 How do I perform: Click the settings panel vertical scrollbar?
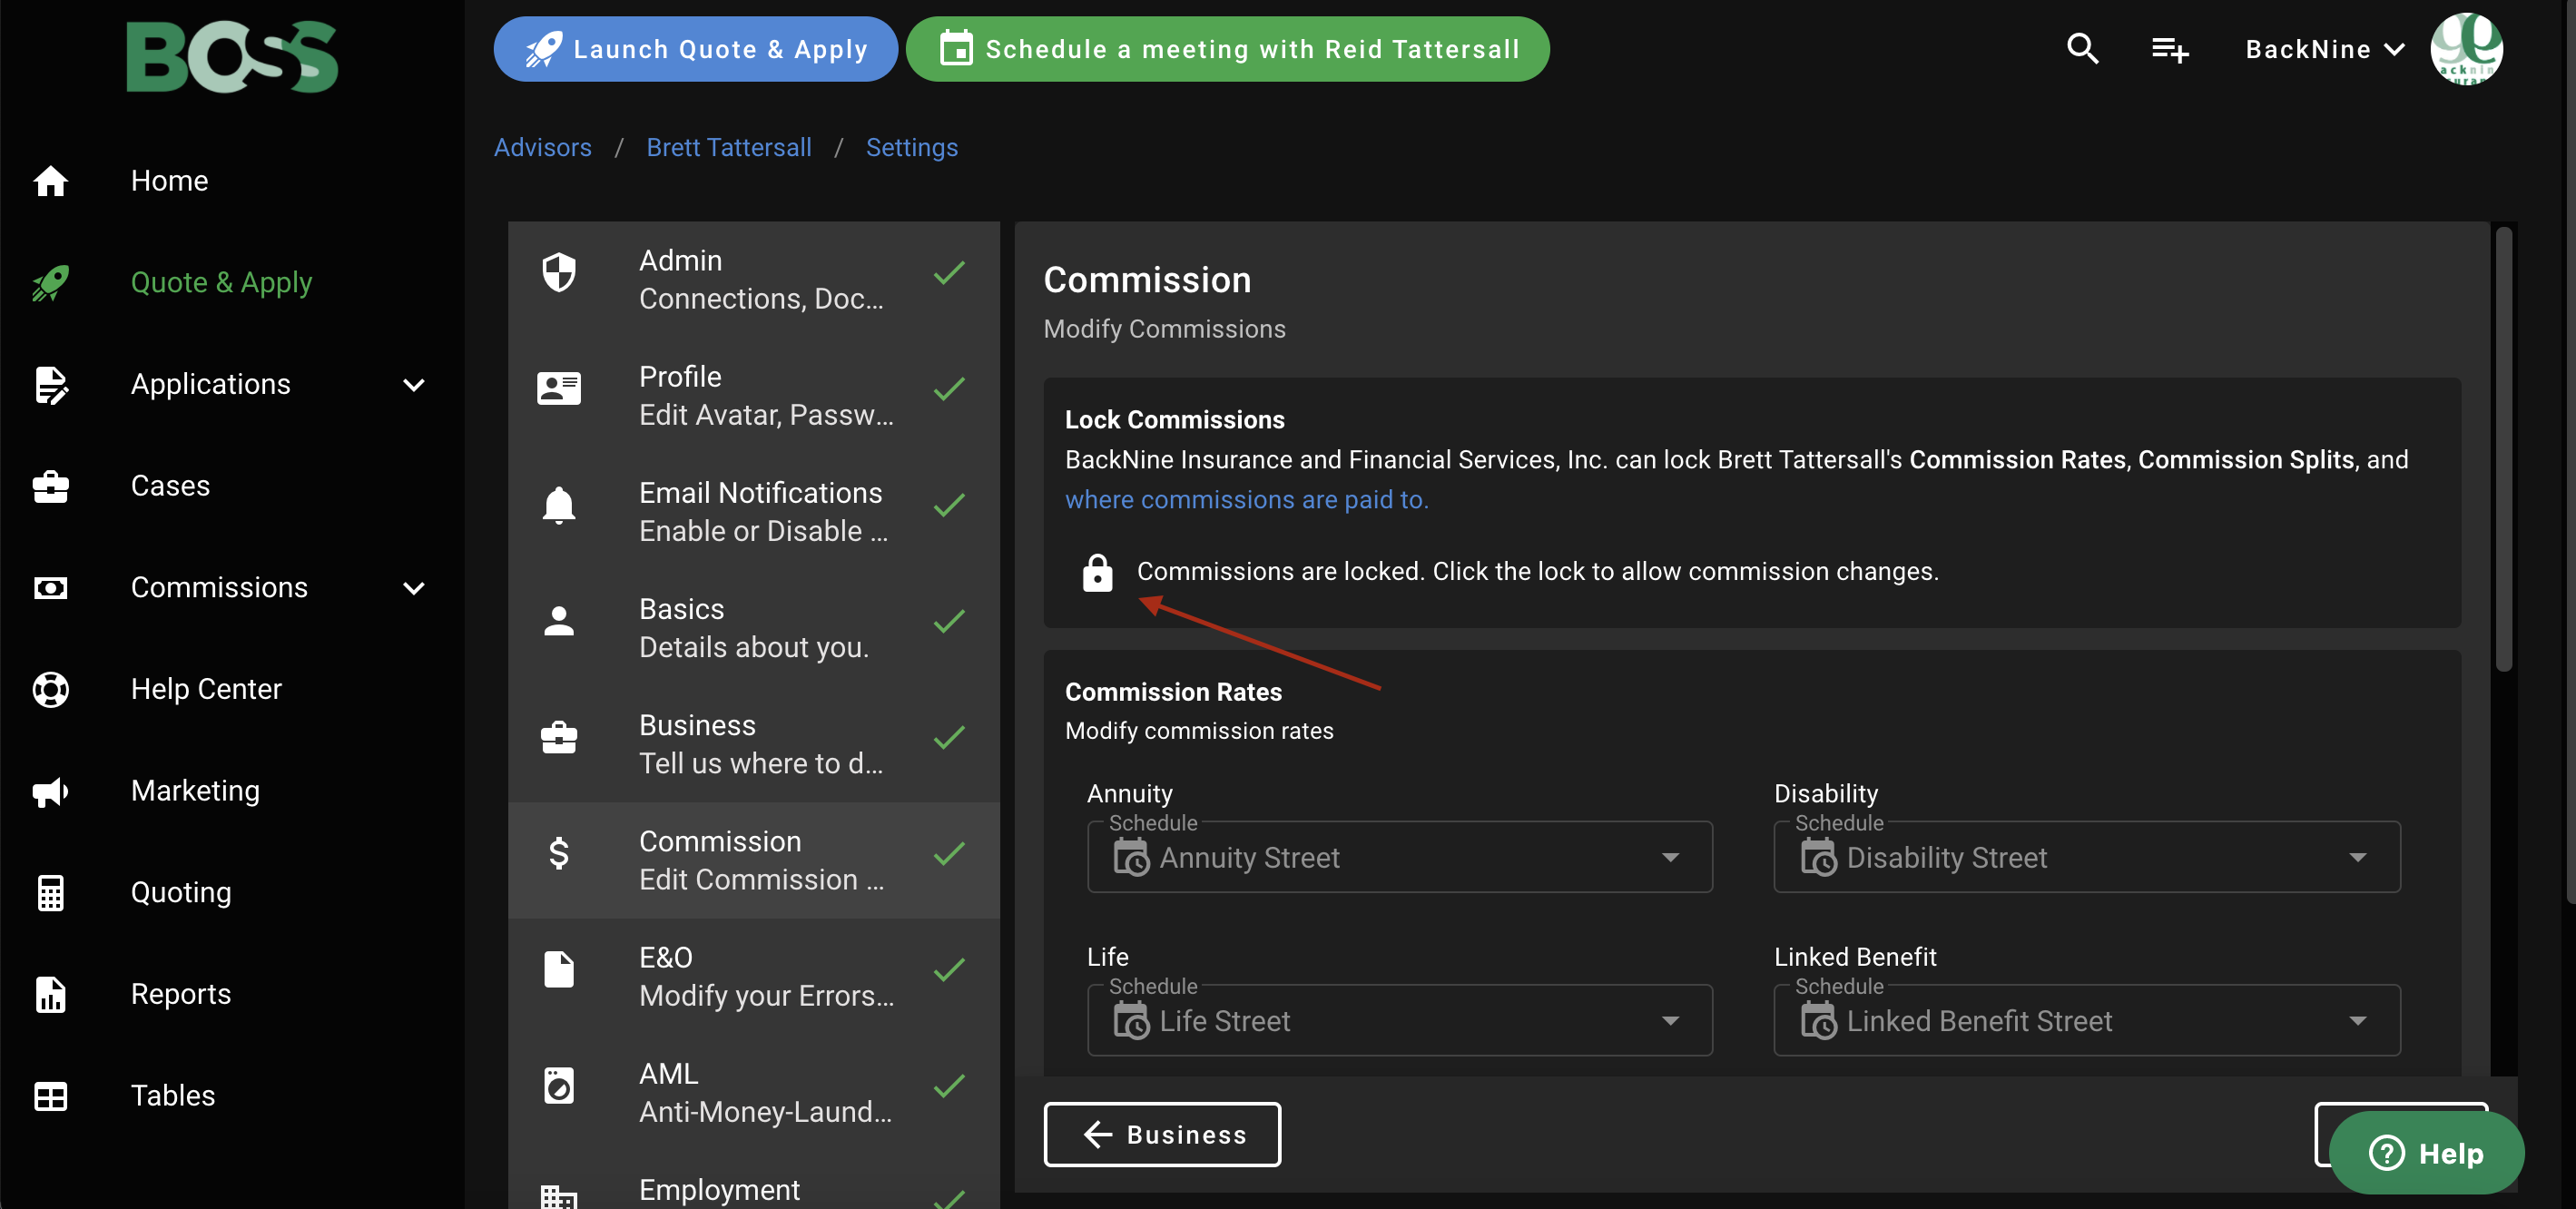[x=2503, y=450]
